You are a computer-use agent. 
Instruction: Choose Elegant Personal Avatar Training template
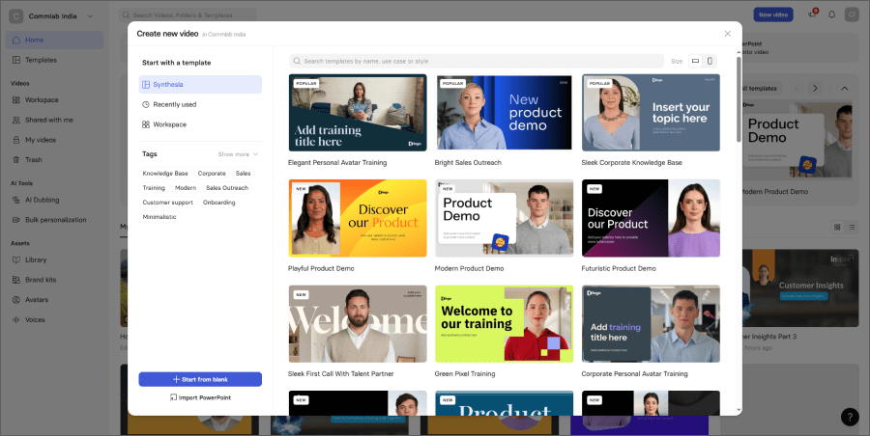(358, 113)
